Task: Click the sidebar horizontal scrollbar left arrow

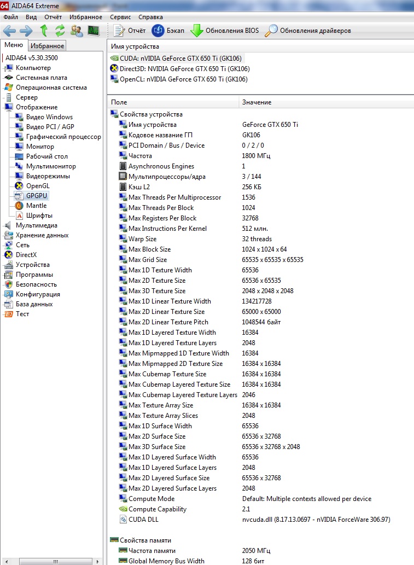Action: click(6, 561)
